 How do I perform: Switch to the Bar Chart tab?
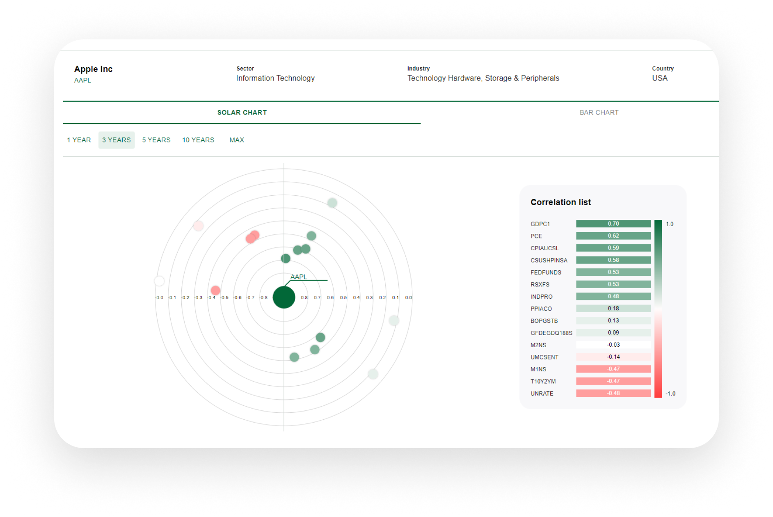pyautogui.click(x=599, y=112)
